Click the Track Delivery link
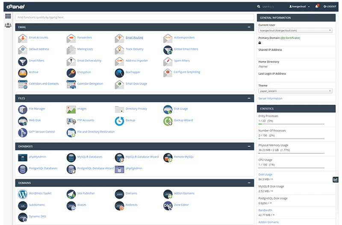The width and height of the screenshot is (342, 225). 135,49
